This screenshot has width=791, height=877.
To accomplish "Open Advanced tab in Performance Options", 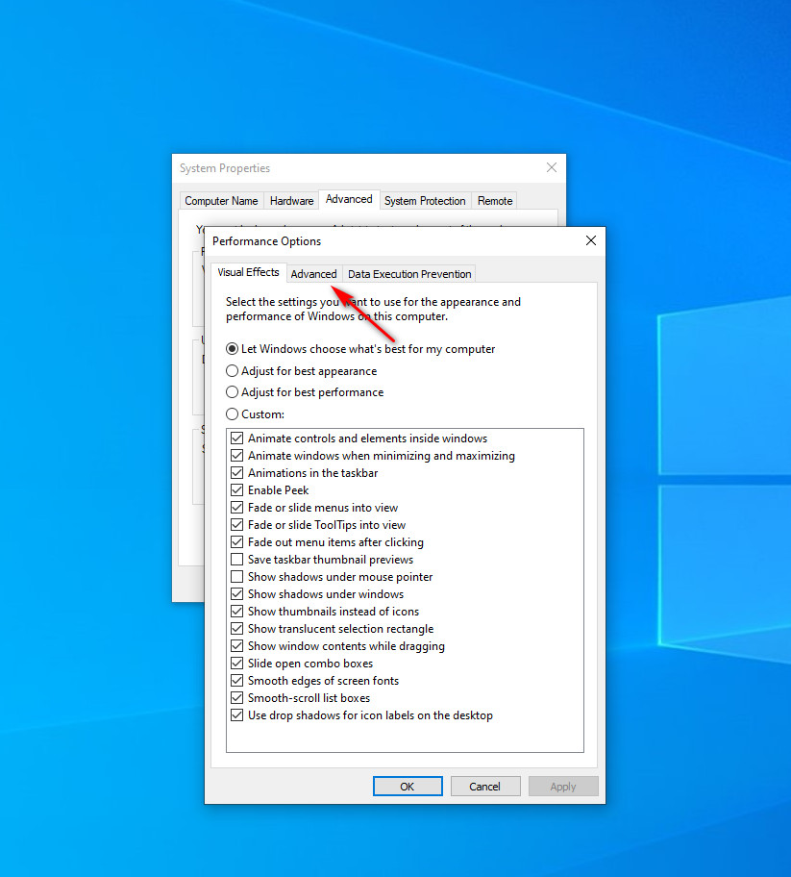I will (313, 274).
